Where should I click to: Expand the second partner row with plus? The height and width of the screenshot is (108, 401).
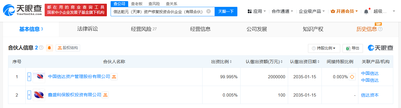click(x=29, y=95)
